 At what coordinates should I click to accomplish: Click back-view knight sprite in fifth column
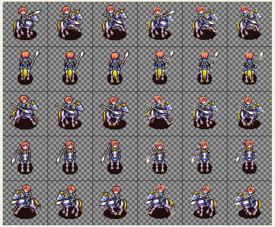pos(208,67)
